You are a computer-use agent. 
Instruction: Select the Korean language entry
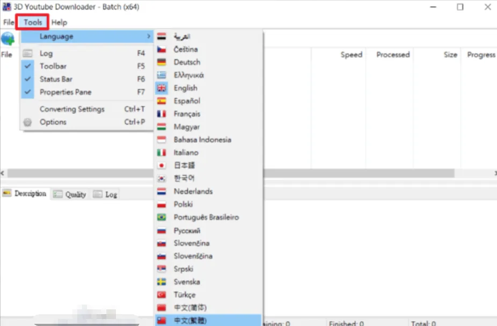(209, 178)
